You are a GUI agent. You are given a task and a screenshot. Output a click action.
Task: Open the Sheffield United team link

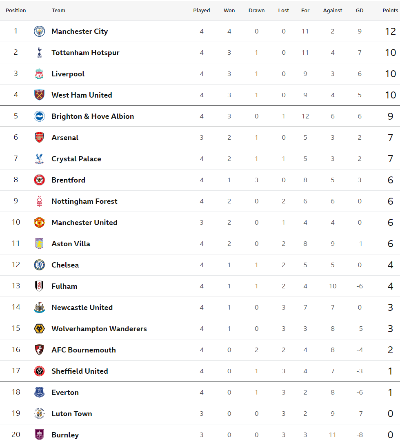click(80, 371)
